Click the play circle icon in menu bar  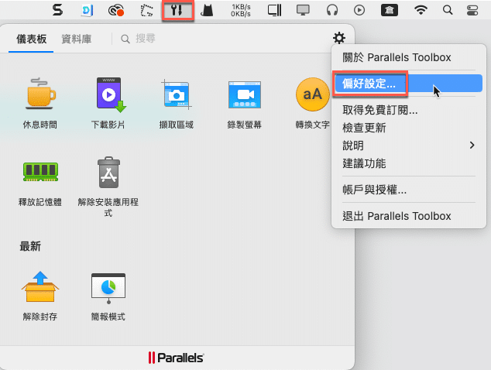pyautogui.click(x=359, y=10)
